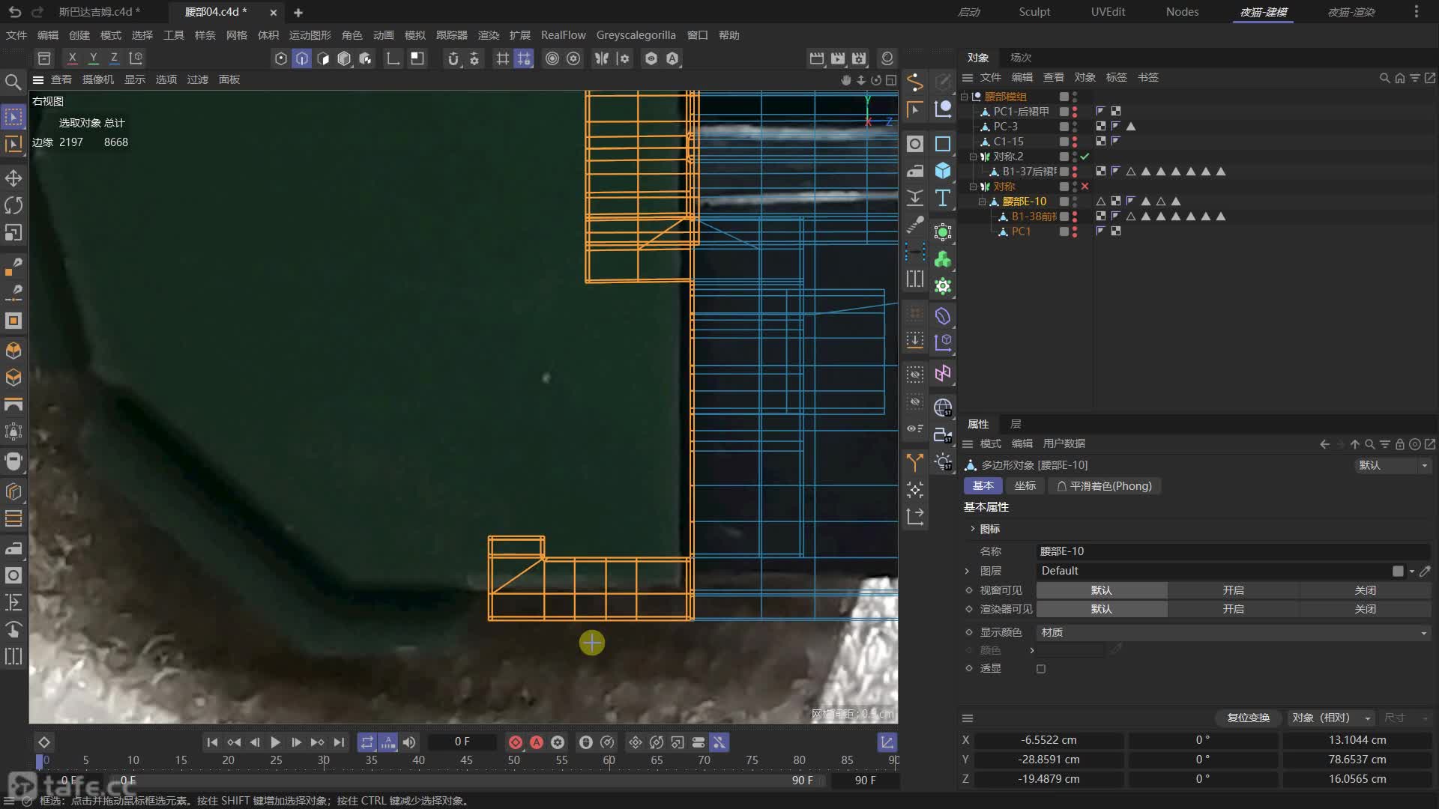Toggle sound playback speaker icon
1439x809 pixels.
click(x=409, y=742)
